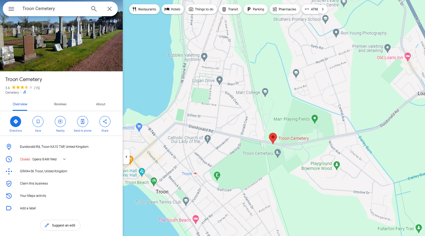This screenshot has height=236, width=425.
Task: Click Suggest an edit button
Action: click(60, 225)
